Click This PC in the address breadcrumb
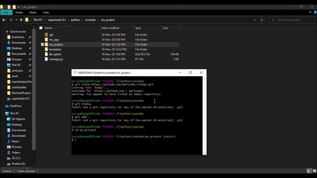The height and width of the screenshot is (178, 317). 38,20
